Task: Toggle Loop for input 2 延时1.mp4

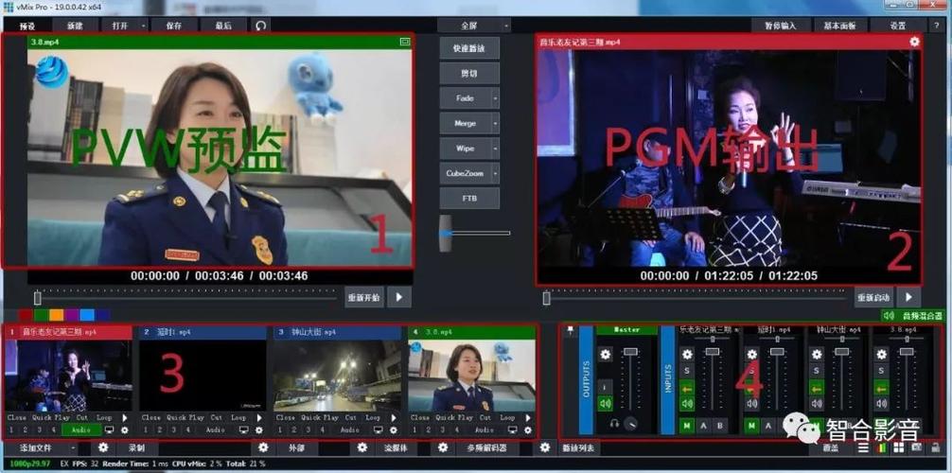Action: 238,418
